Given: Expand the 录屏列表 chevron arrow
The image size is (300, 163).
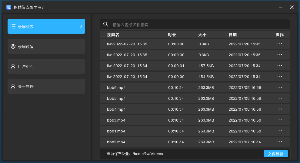Looking at the screenshot, I should (x=81, y=26).
